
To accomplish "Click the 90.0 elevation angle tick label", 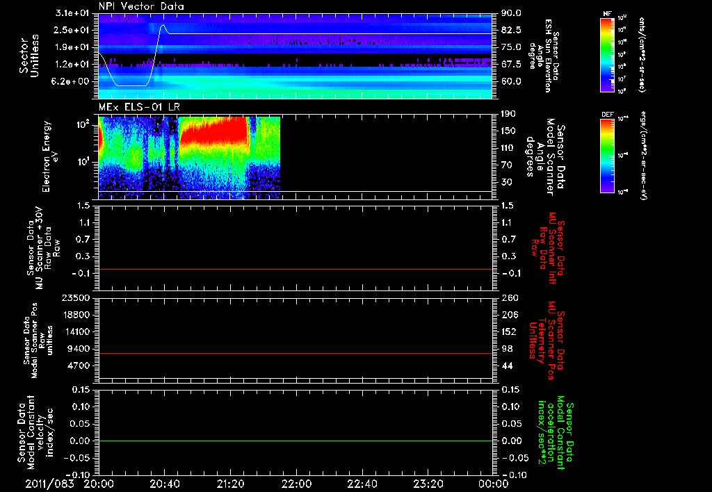I will point(511,13).
